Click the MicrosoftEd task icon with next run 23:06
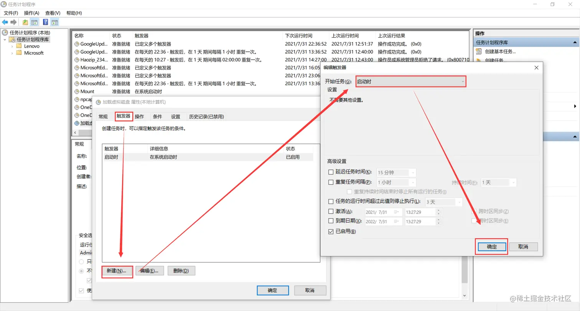This screenshot has height=311, width=580. (77, 76)
